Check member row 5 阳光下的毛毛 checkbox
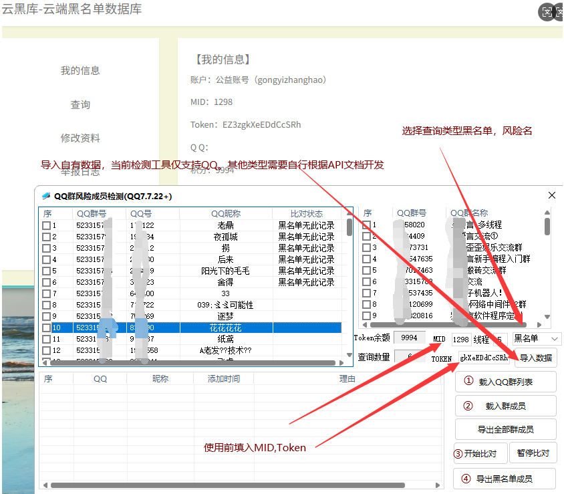 46,271
